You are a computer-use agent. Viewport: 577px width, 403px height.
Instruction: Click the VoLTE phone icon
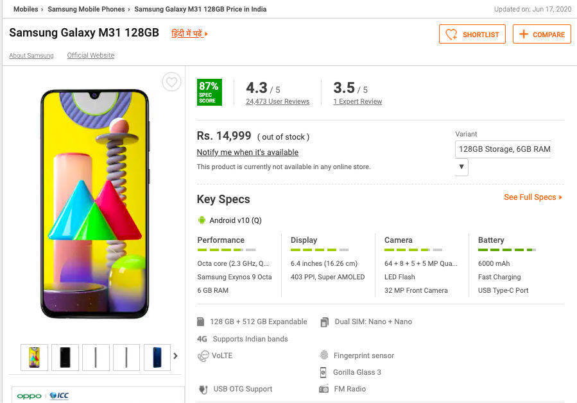(x=203, y=356)
